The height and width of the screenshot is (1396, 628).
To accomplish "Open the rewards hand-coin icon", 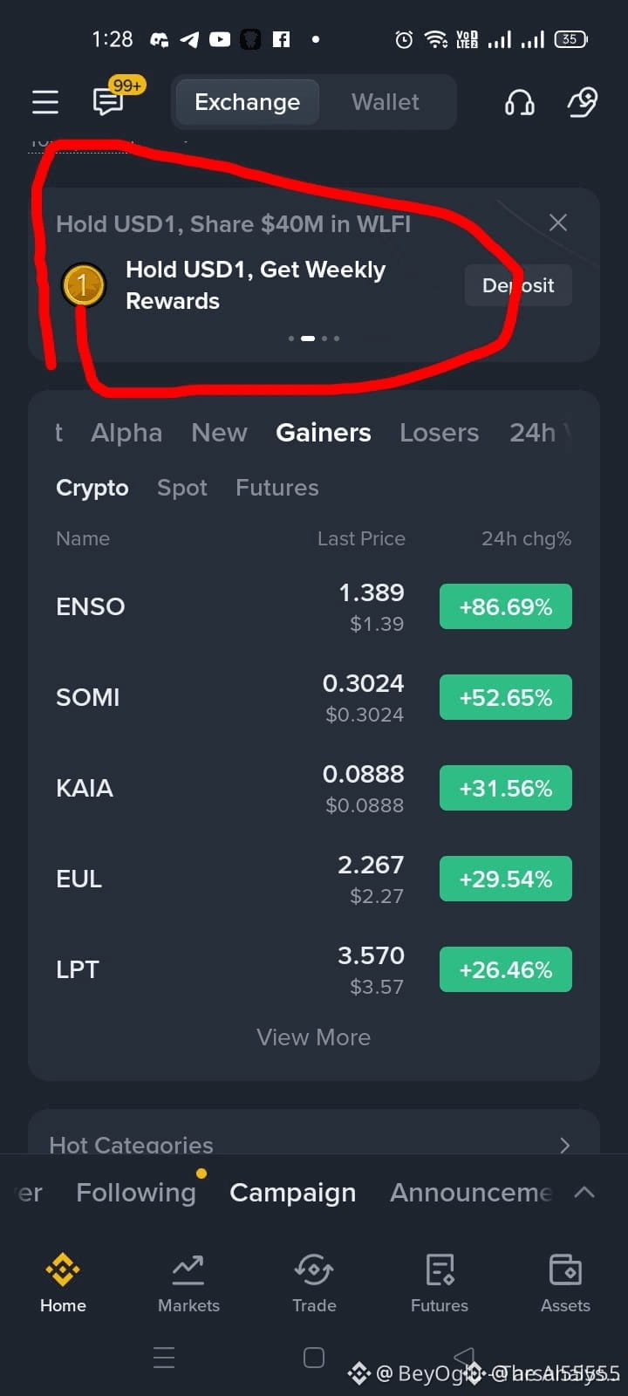I will coord(583,102).
